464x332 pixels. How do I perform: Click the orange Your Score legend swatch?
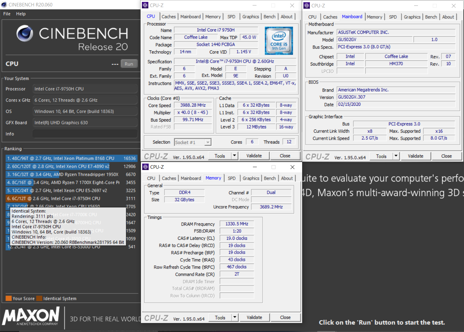pyautogui.click(x=9, y=298)
